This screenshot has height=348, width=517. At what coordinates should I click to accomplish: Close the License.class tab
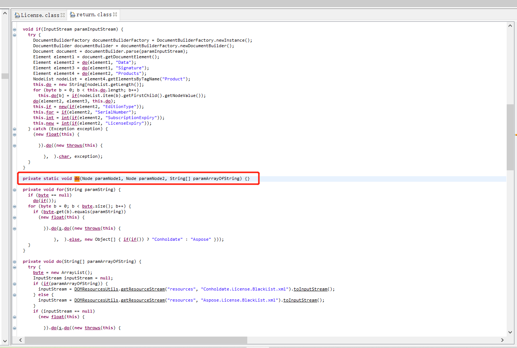63,15
